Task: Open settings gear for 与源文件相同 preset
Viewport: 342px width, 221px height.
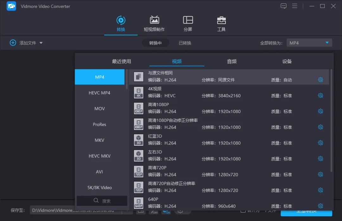Action: (x=320, y=80)
